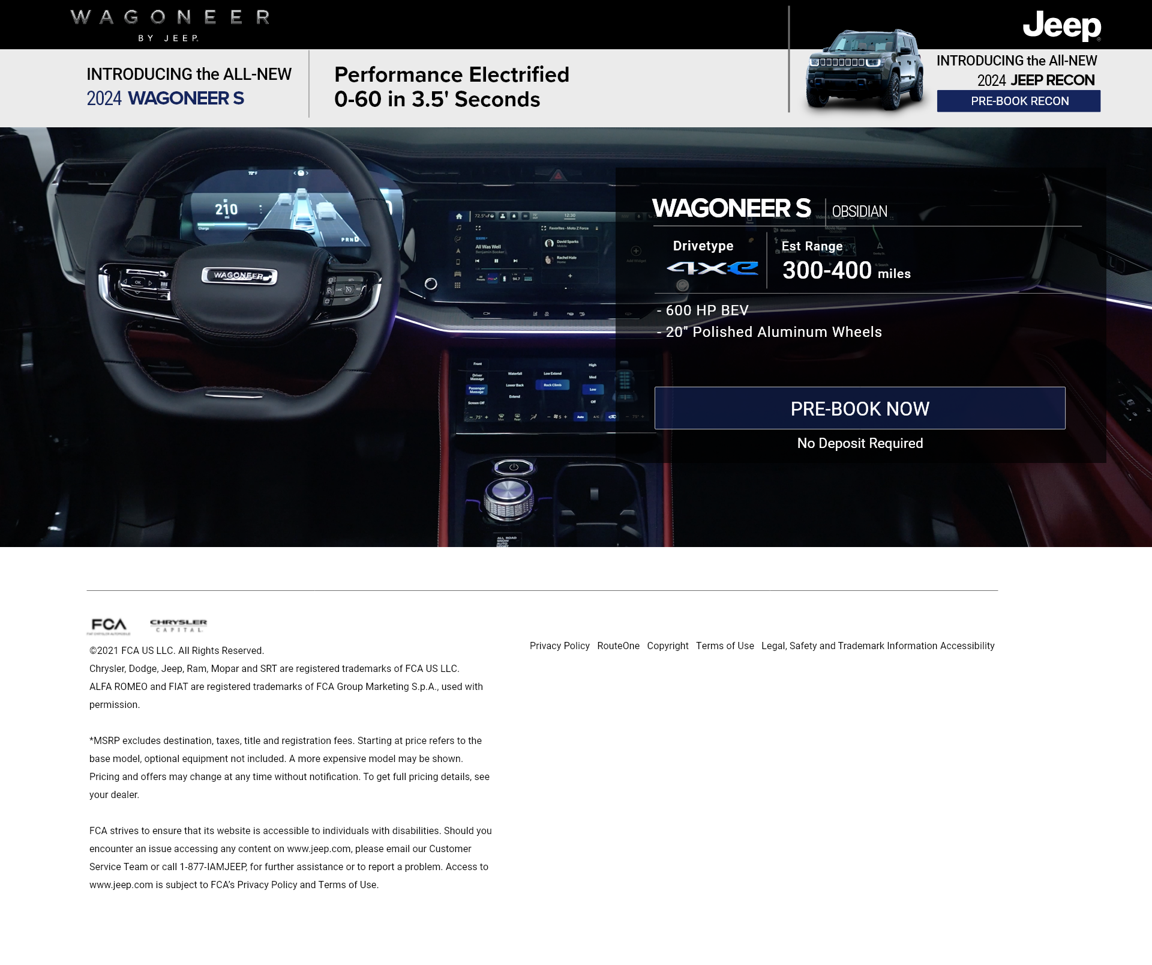The image size is (1152, 965).
Task: Click '©2021 FCA US LLC. All Rights Reserved.'
Action: (176, 650)
